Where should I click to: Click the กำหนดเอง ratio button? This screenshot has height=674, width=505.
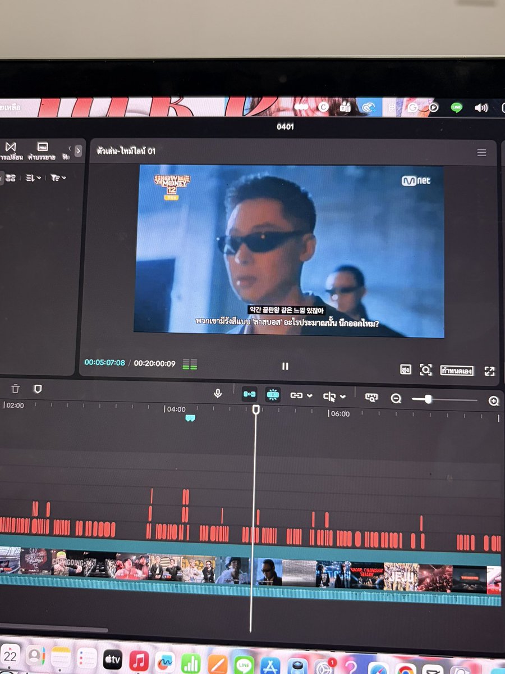click(457, 371)
